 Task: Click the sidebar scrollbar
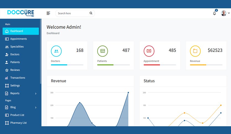pyautogui.click(x=41, y=52)
